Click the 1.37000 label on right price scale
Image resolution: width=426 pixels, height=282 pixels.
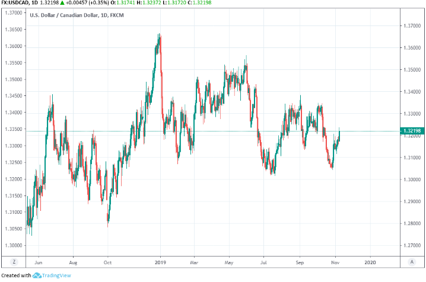coord(411,25)
